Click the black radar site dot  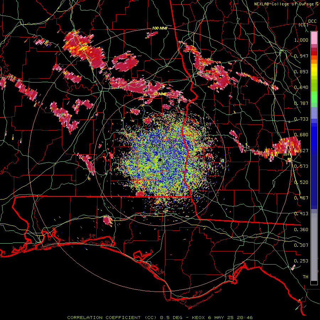160,160
